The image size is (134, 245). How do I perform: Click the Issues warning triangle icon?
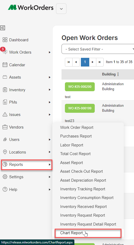(x=5, y=115)
